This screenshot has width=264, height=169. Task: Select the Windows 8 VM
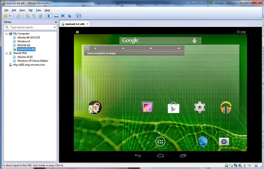(24, 41)
